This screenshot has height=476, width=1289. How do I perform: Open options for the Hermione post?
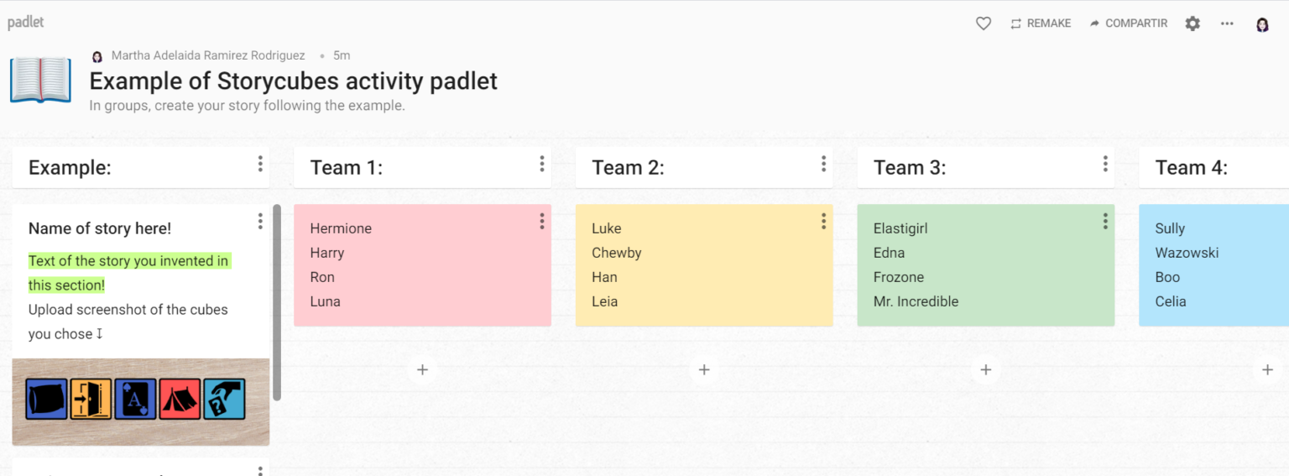[x=542, y=221]
